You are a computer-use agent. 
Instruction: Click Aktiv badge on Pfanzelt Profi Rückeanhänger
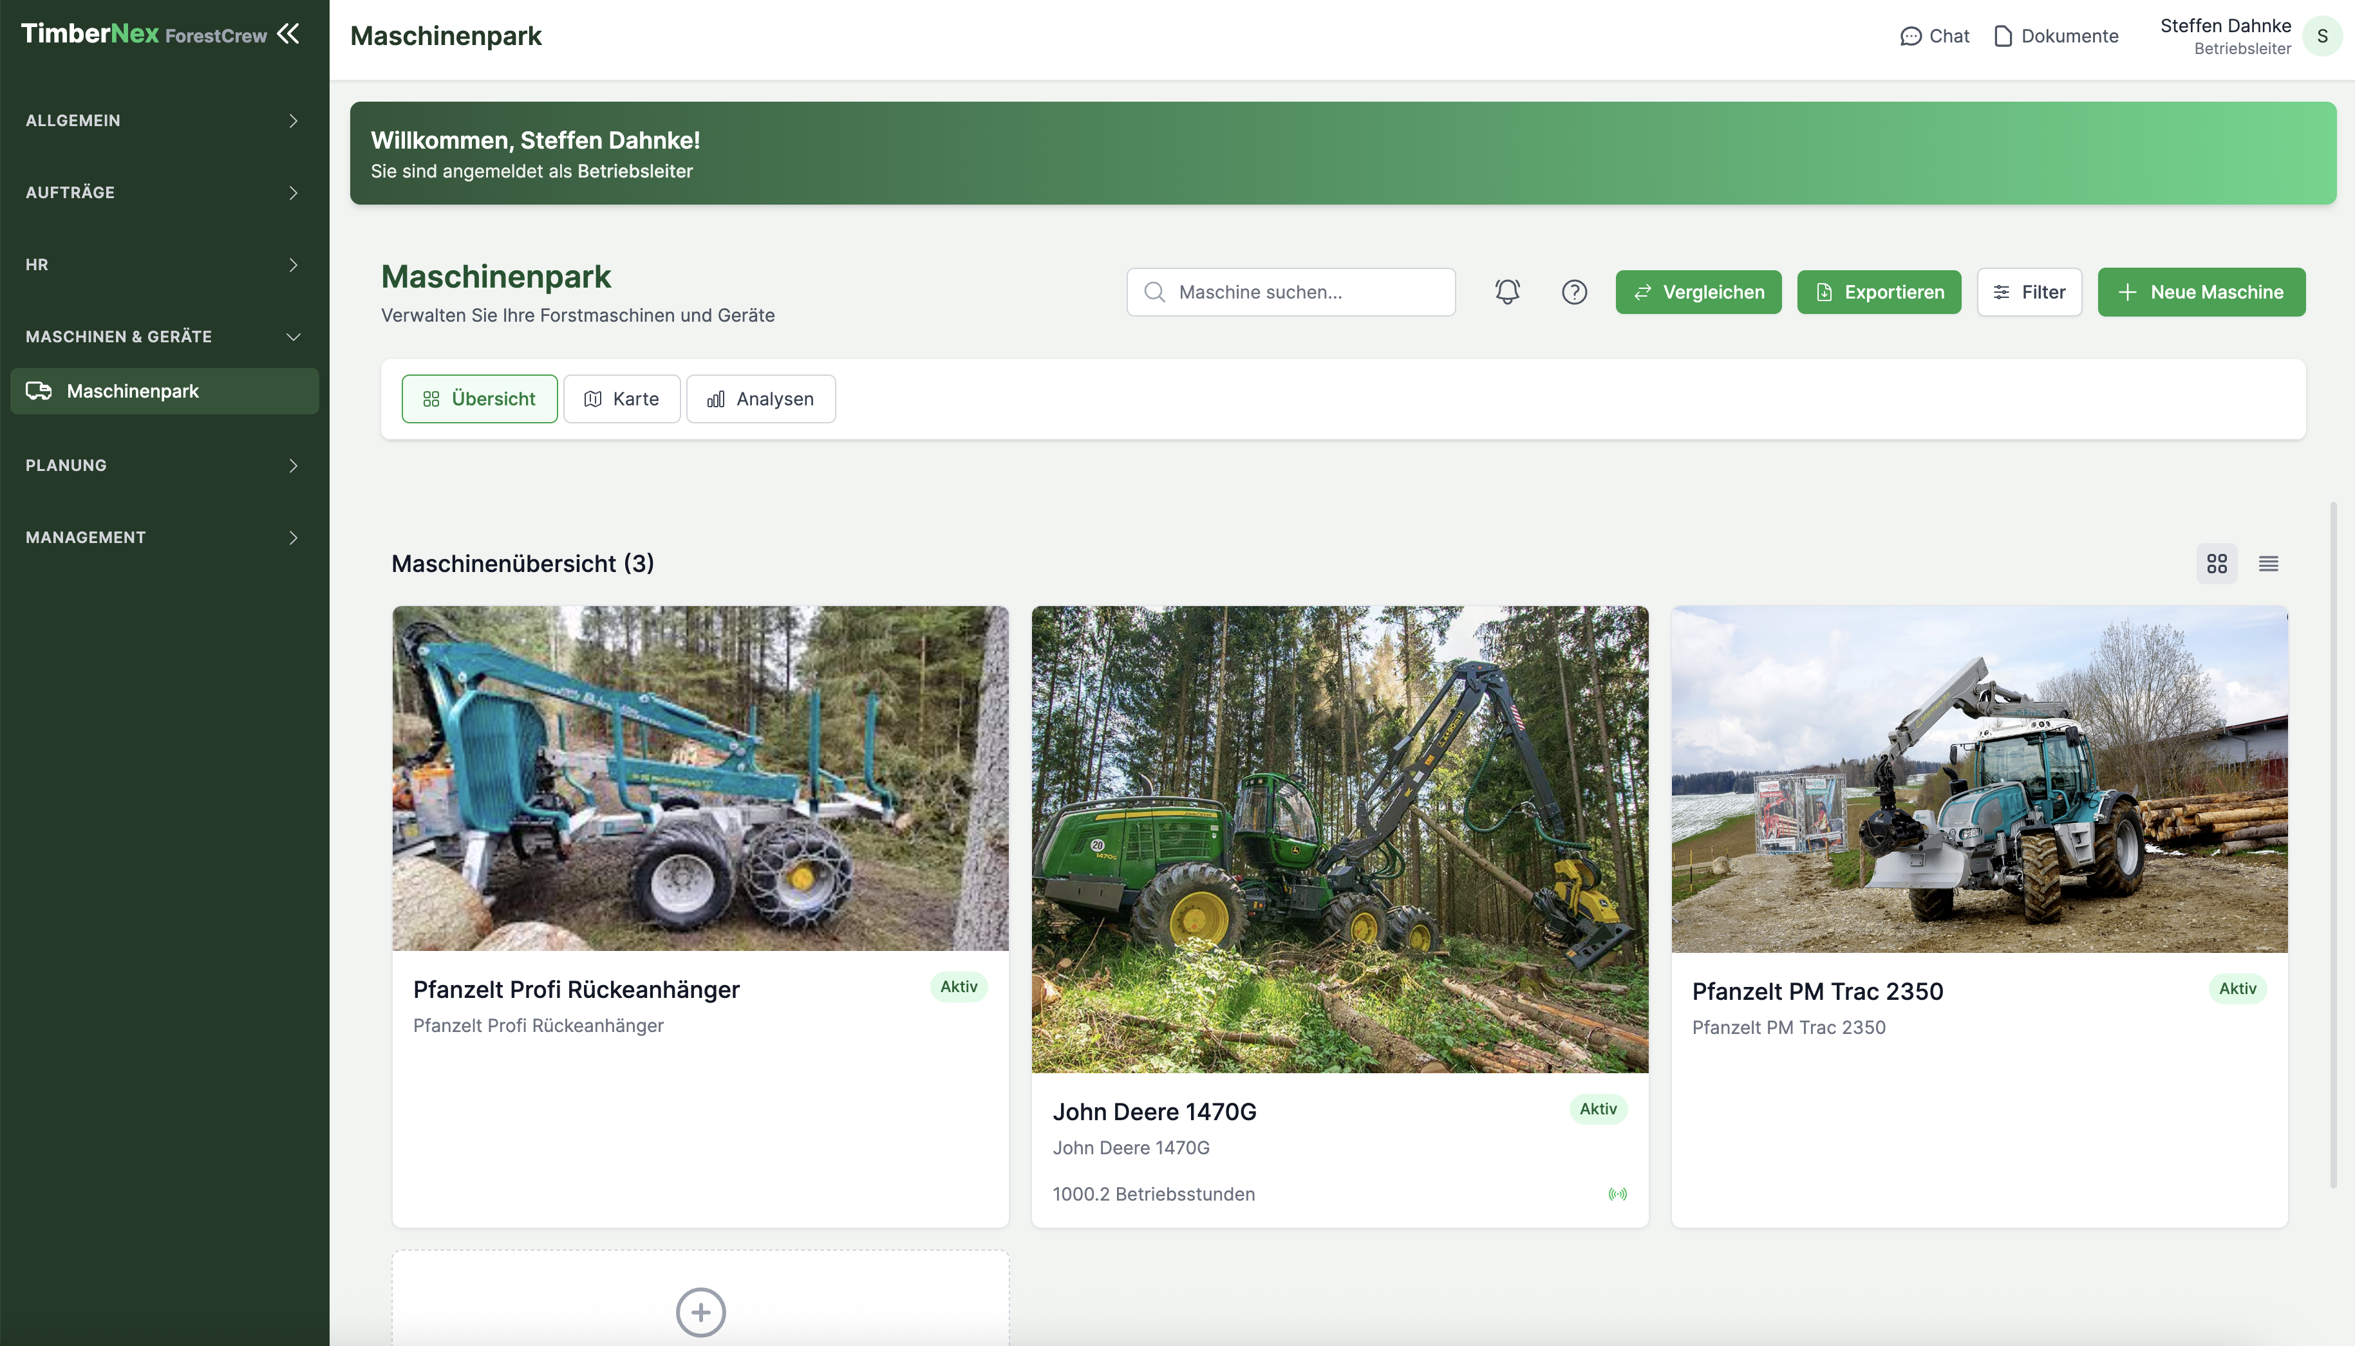958,986
